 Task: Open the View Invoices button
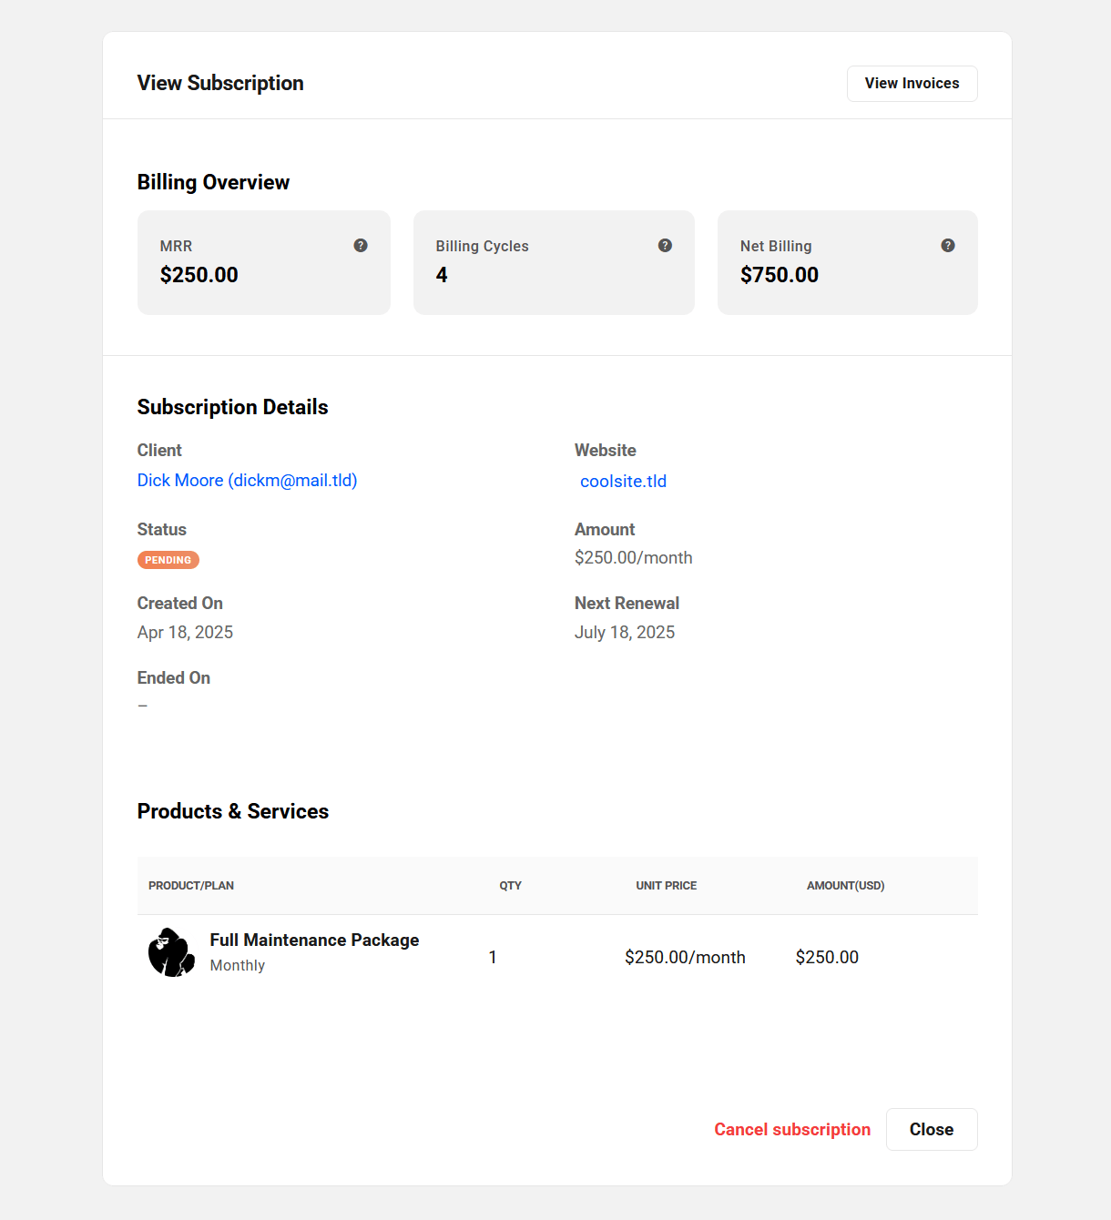[x=912, y=84]
